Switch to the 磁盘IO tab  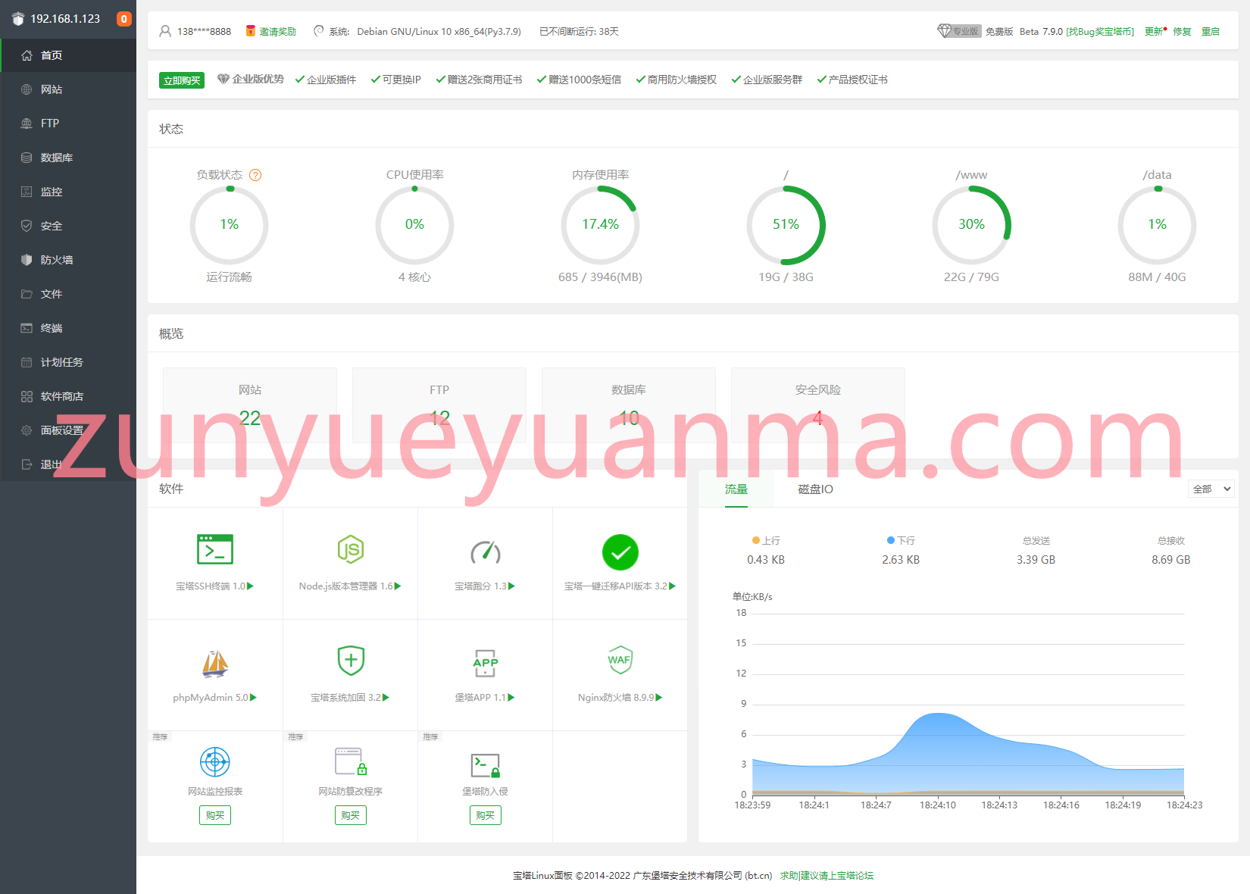(x=816, y=489)
